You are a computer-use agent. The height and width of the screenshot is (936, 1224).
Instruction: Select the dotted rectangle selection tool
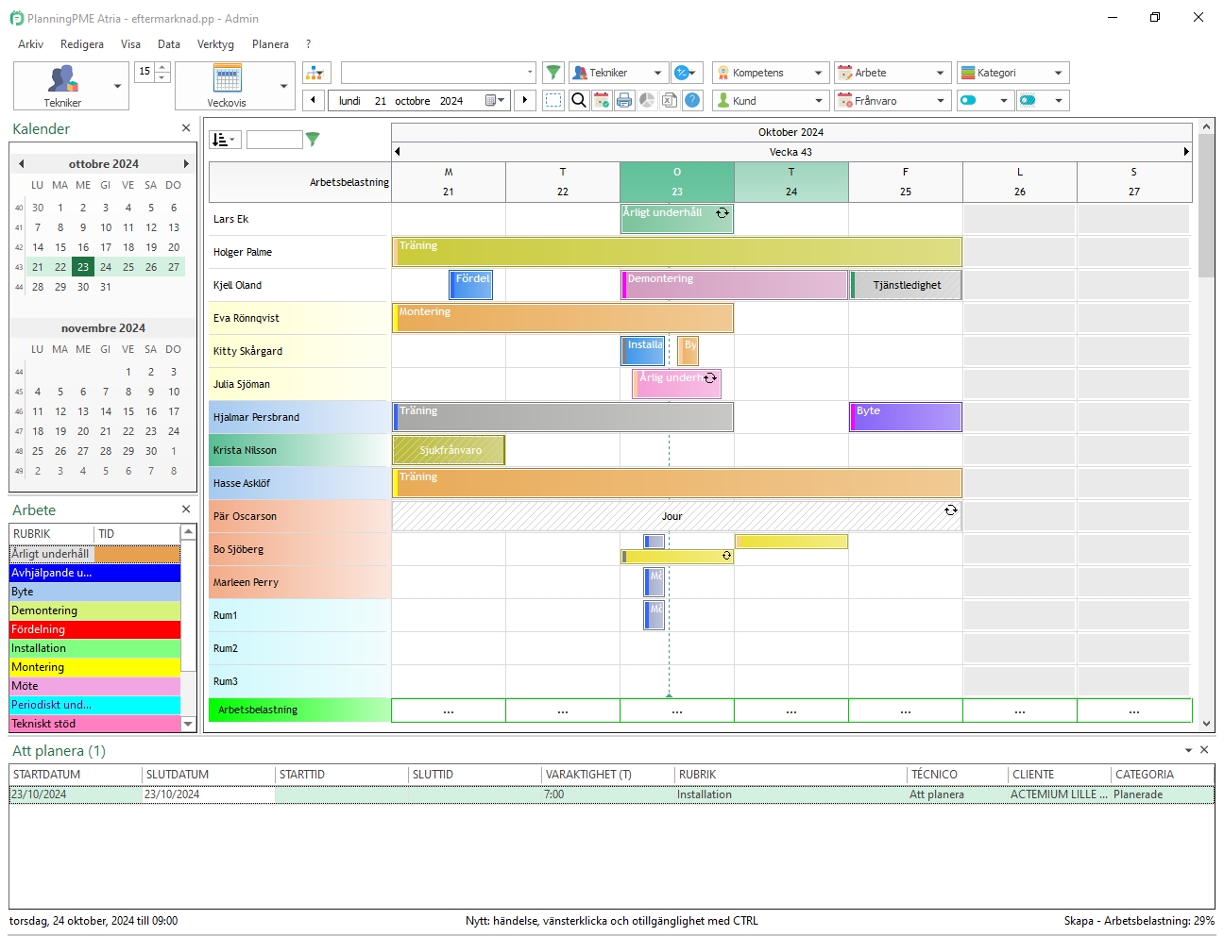pos(553,100)
